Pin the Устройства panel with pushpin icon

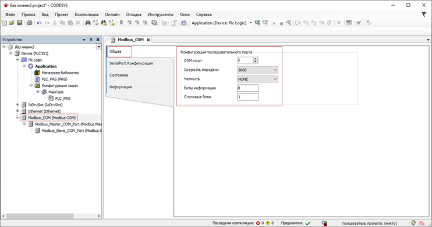pyautogui.click(x=91, y=39)
